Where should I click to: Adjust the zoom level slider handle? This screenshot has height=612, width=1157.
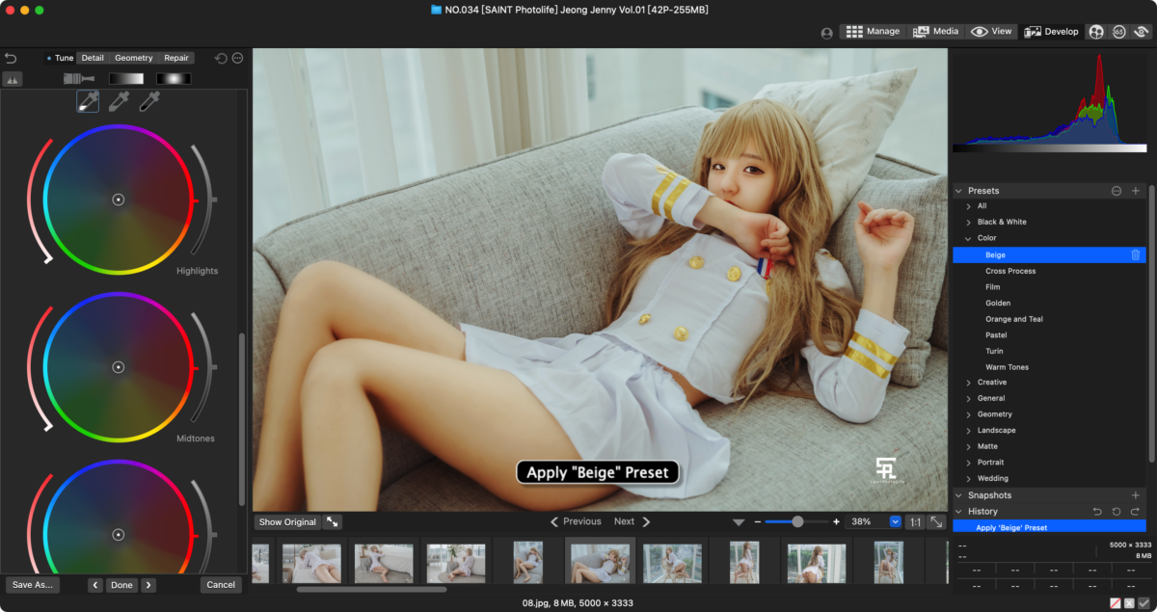click(x=797, y=521)
